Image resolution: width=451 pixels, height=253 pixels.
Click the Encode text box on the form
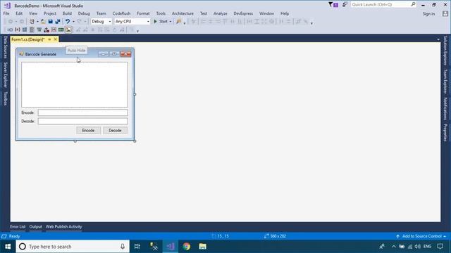(83, 112)
